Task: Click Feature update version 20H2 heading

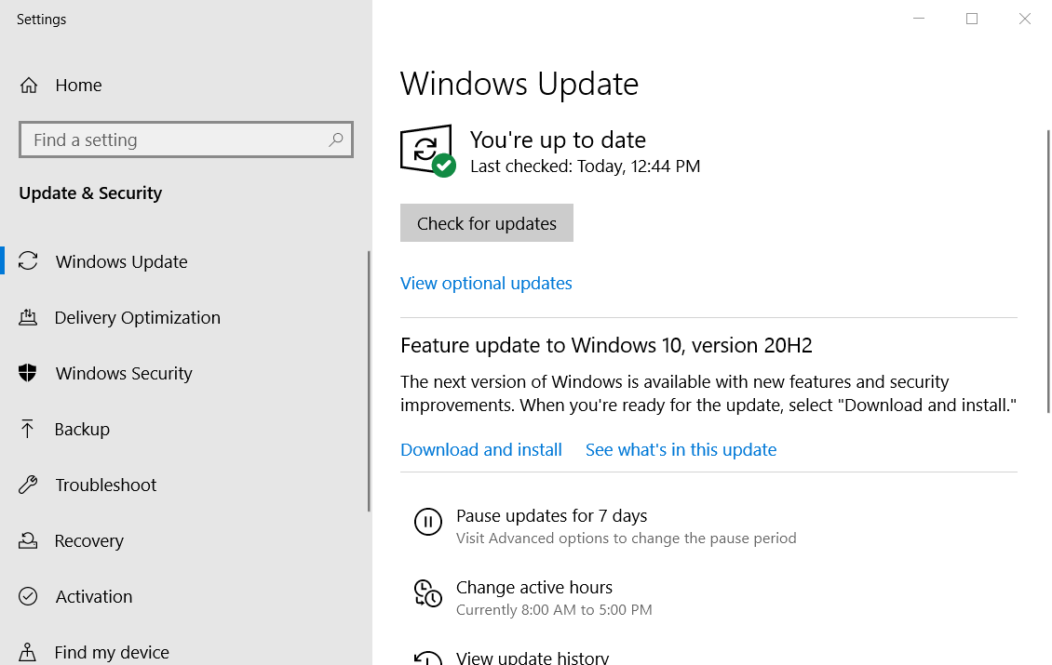Action: click(x=606, y=345)
